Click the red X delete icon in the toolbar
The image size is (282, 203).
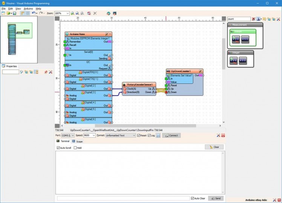tap(95, 13)
